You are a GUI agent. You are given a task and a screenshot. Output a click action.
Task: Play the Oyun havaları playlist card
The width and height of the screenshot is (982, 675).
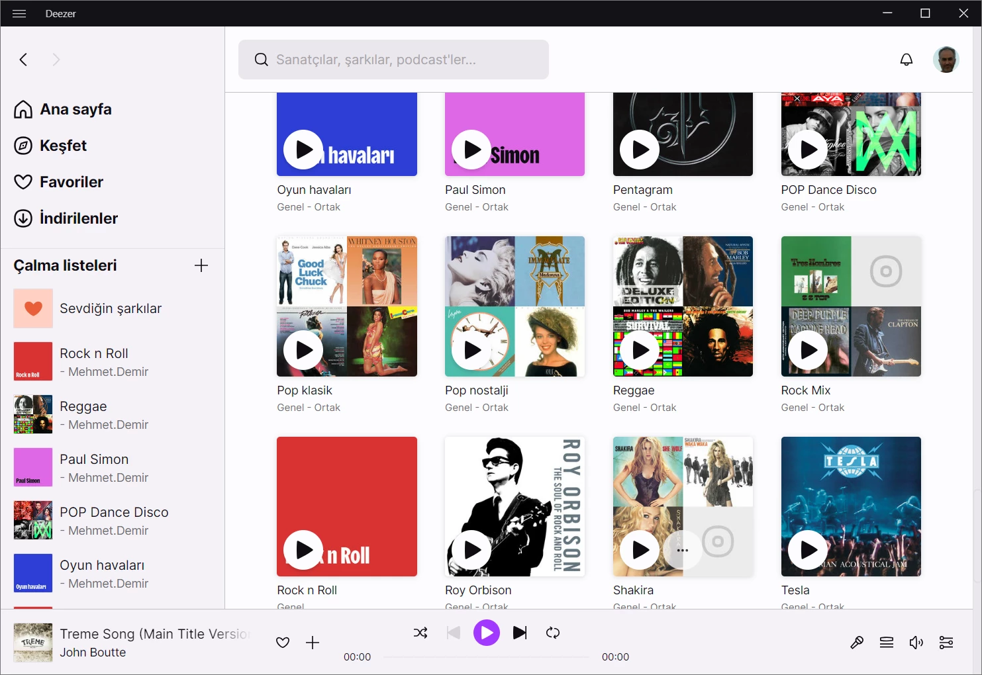[x=303, y=150]
